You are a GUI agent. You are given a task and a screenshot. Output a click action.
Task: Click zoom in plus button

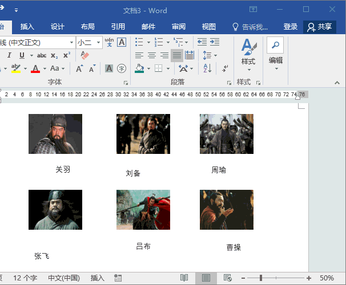click(x=309, y=278)
